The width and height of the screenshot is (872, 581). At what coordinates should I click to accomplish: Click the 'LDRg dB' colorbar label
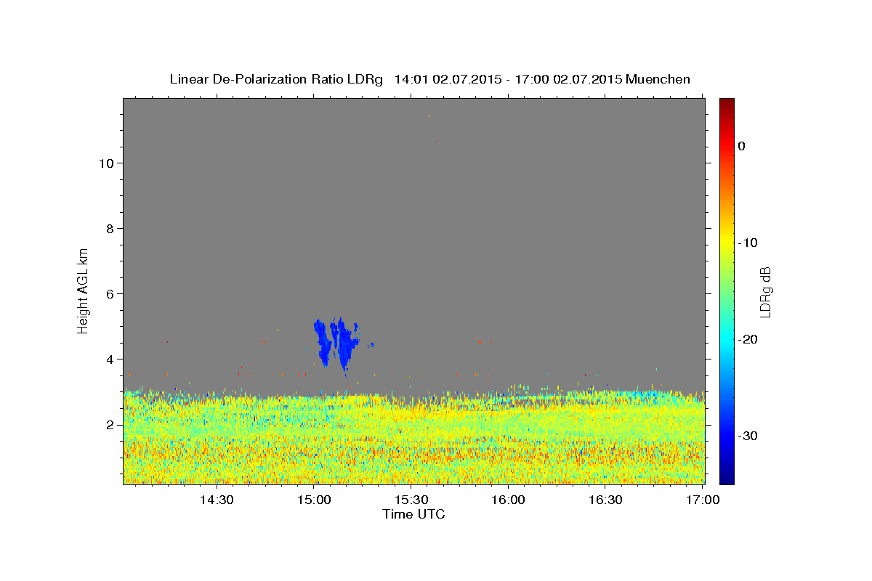point(765,291)
